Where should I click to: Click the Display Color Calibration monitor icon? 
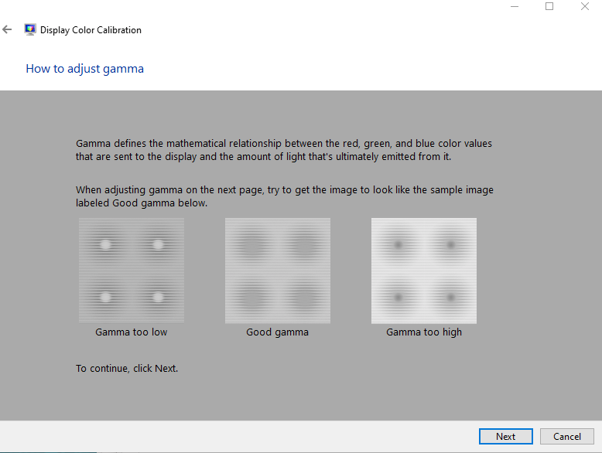coord(30,29)
